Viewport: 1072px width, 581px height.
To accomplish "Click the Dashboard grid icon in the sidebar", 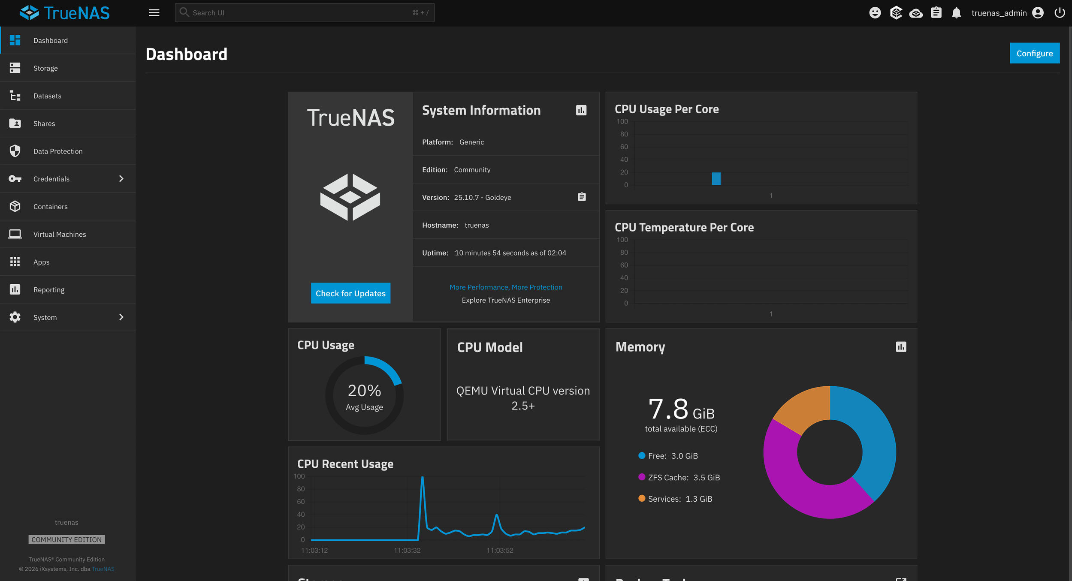I will click(15, 40).
